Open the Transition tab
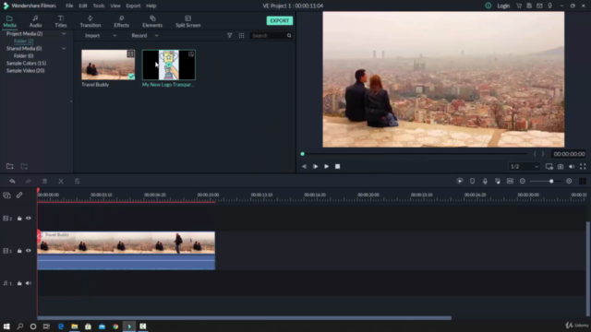 pos(90,21)
